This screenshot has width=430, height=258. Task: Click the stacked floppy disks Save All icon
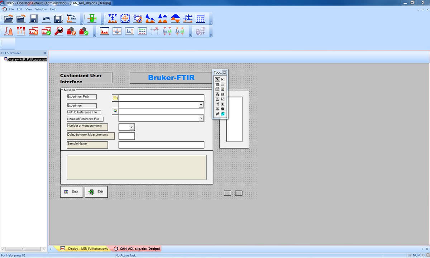pyautogui.click(x=59, y=19)
